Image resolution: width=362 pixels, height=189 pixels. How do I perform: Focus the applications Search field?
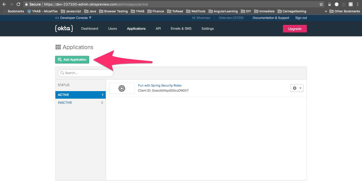click(86, 73)
